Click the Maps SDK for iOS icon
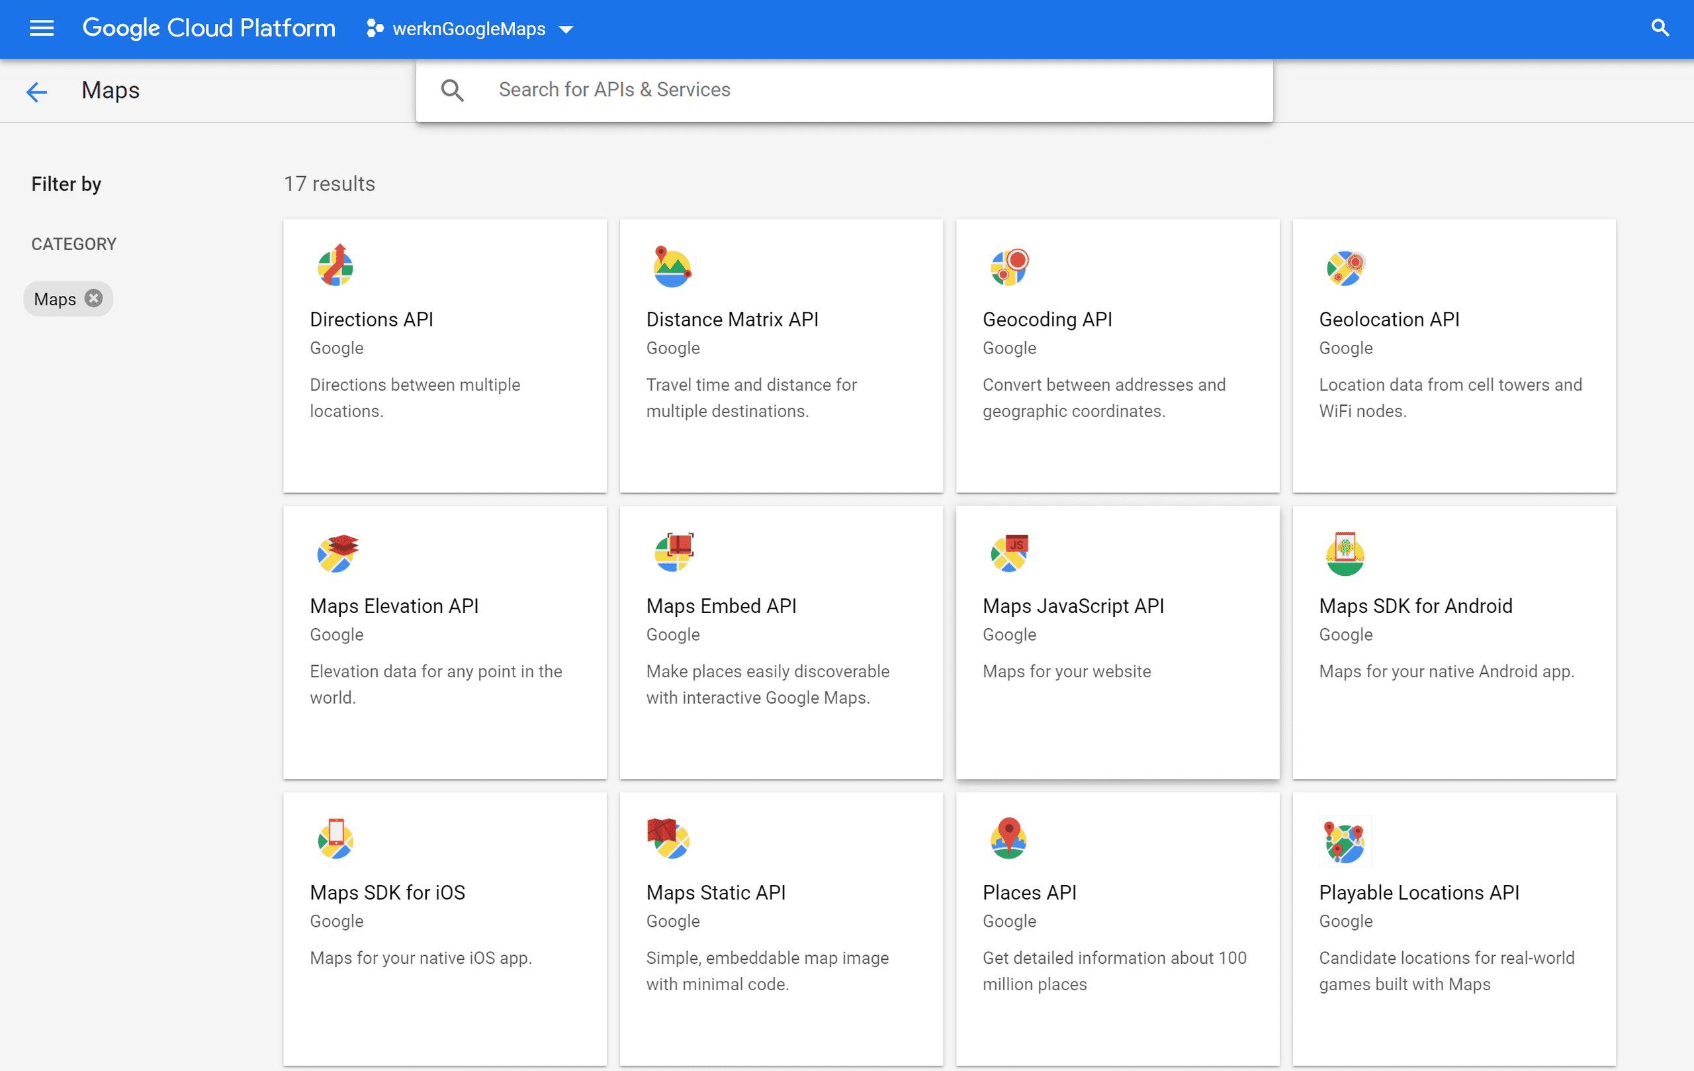This screenshot has width=1694, height=1071. click(x=335, y=839)
